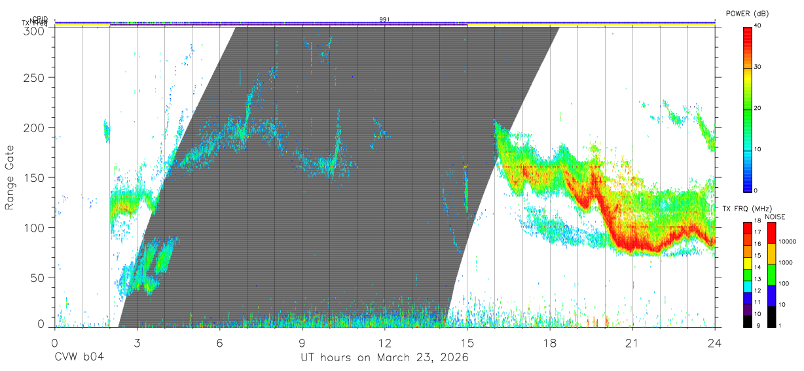Click the "CVW b04" radar beam label
Screen dimensions: 804x371
point(79,358)
